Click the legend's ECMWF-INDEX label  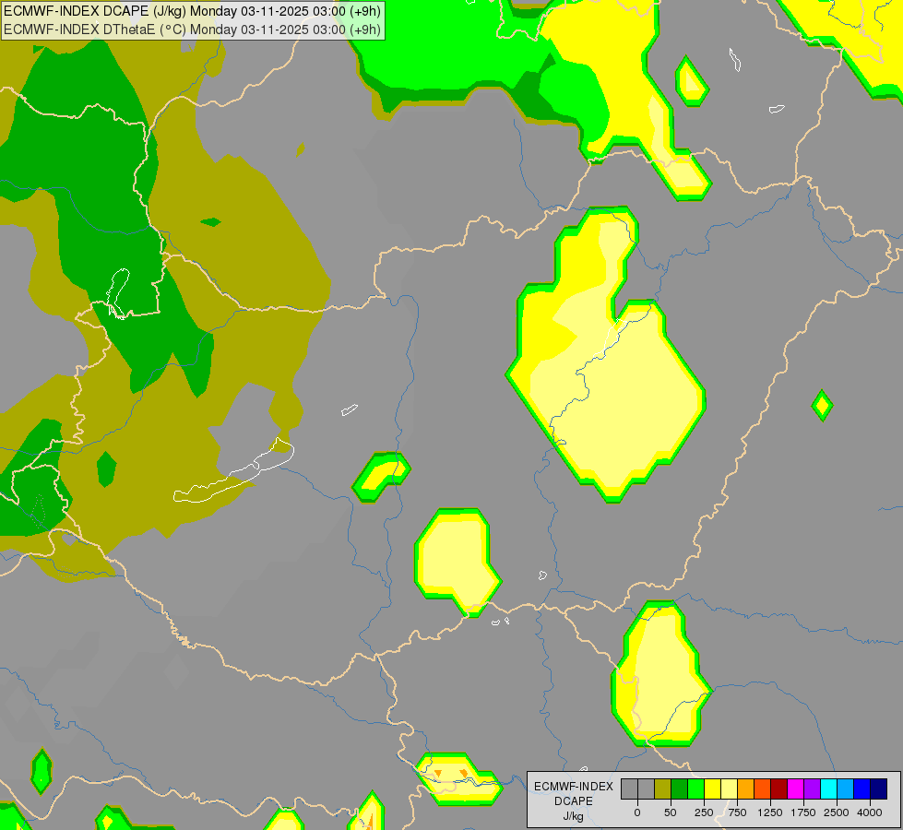click(574, 787)
